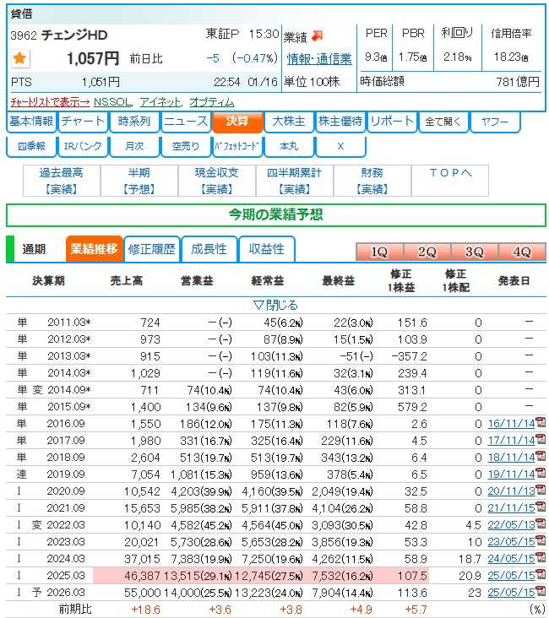549x618 pixels.
Task: Open the 四季報 link tab
Action: coord(31,147)
